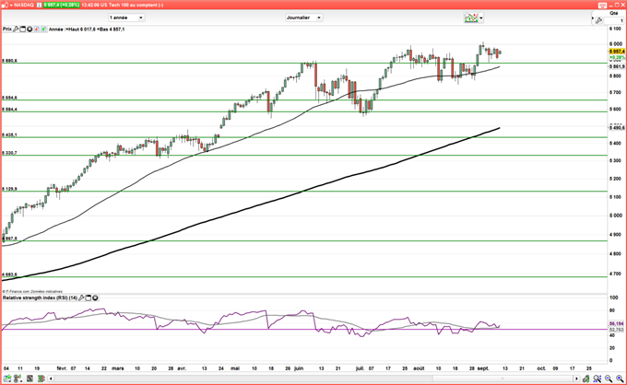
Task: Select the 5 584,4 horizontal line label
Action: 9,110
